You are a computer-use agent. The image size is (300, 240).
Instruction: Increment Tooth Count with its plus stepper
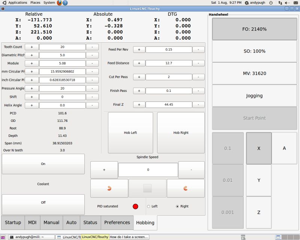click(31, 47)
